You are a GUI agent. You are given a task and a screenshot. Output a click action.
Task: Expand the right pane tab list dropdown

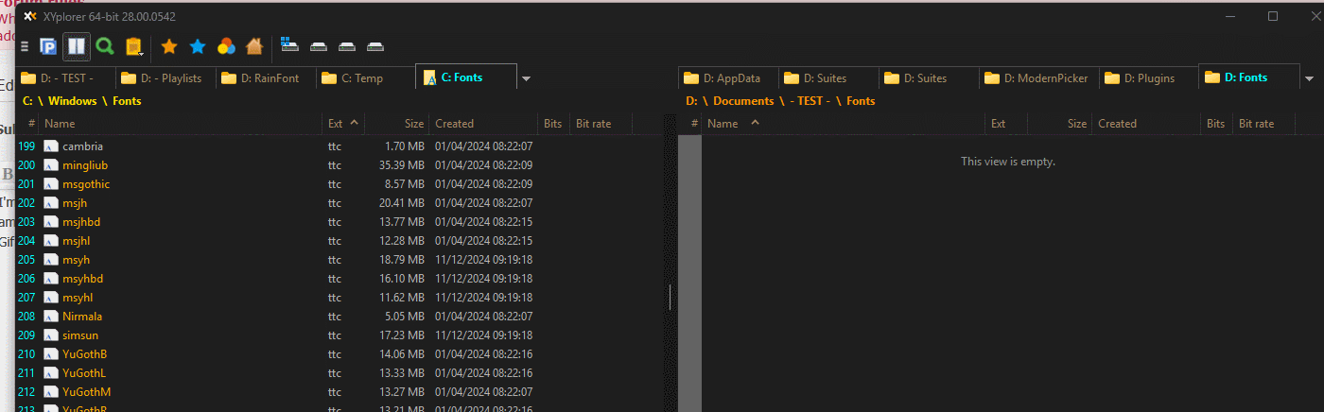(1310, 78)
